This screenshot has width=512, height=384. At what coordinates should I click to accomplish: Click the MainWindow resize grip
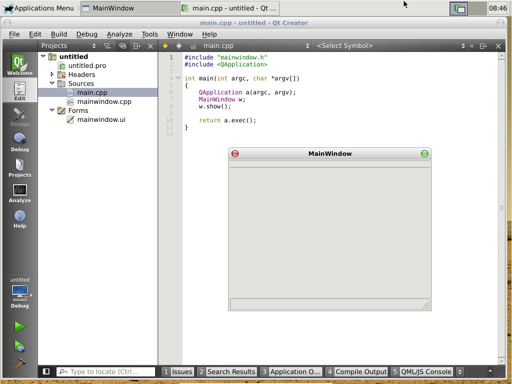coord(426,305)
